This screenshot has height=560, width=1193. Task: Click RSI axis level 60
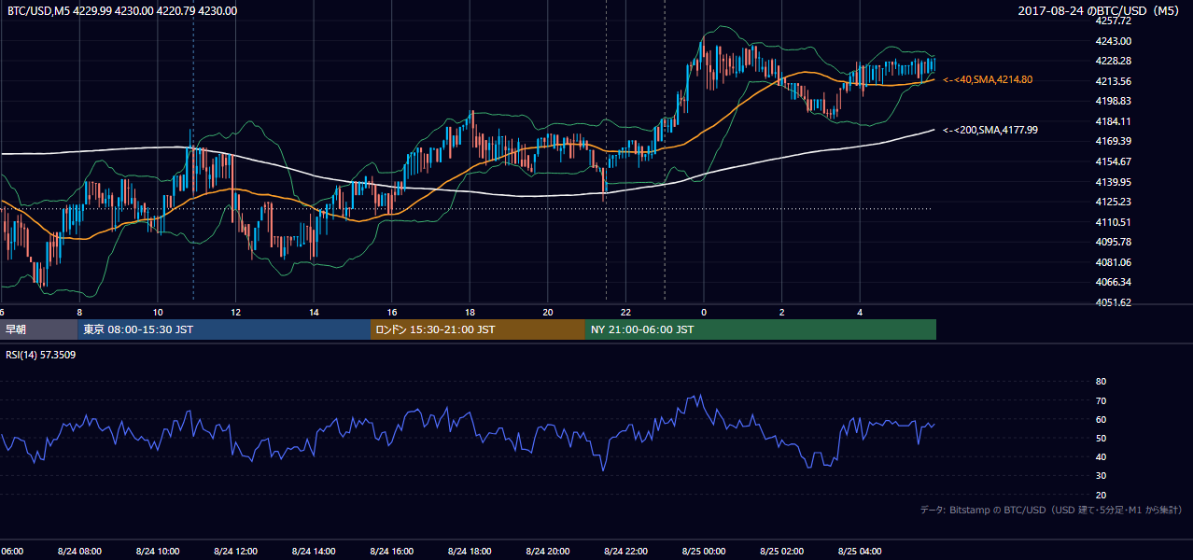point(1101,420)
